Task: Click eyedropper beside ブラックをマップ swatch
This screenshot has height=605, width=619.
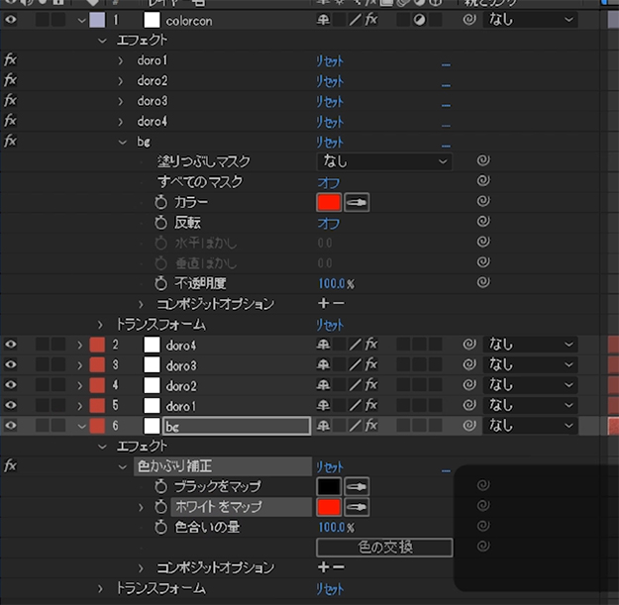Action: pyautogui.click(x=356, y=486)
